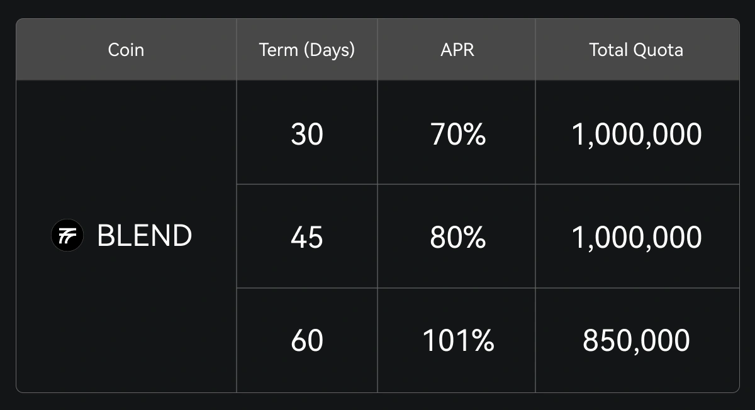Click the 80% APR value
The width and height of the screenshot is (755, 410).
click(x=457, y=237)
